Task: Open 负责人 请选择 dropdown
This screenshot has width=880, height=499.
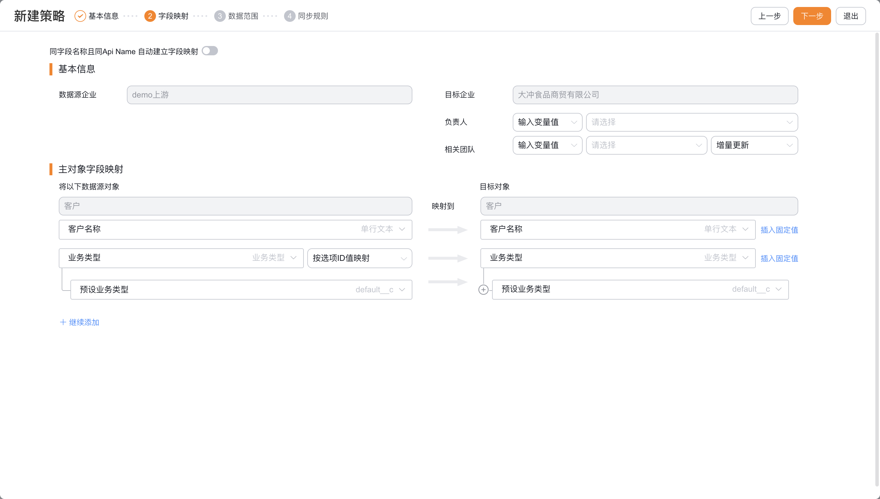Action: tap(692, 122)
